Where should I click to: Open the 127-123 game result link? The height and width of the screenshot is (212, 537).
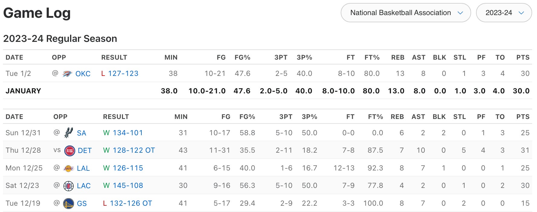(123, 73)
